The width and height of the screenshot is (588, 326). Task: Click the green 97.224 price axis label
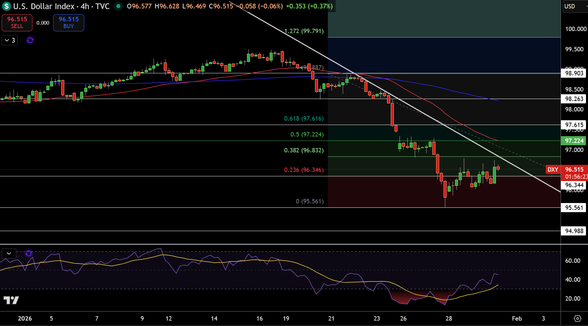(x=574, y=141)
